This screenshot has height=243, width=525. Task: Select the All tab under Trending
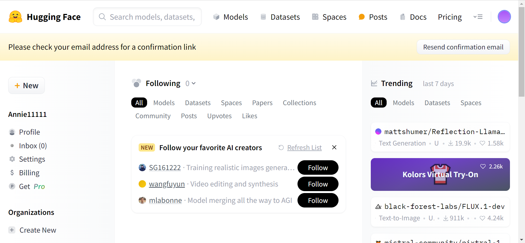pyautogui.click(x=379, y=103)
